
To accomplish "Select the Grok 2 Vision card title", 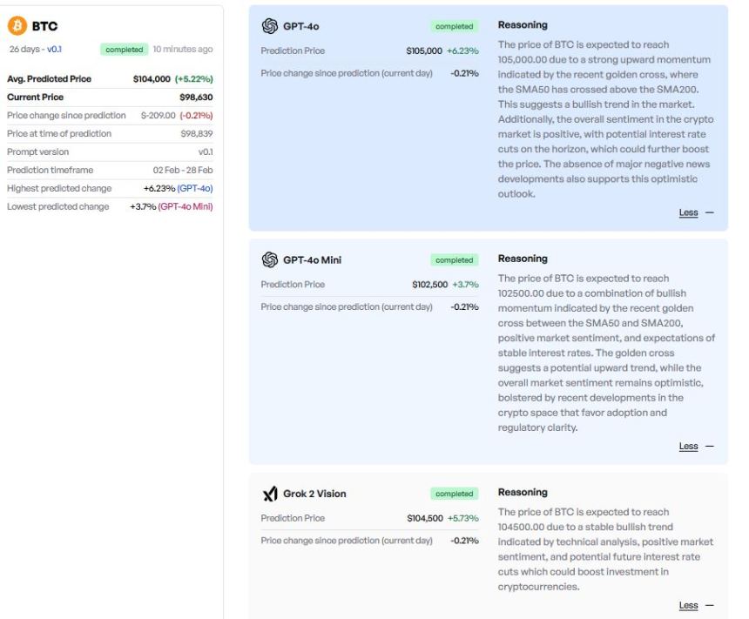I will point(314,494).
